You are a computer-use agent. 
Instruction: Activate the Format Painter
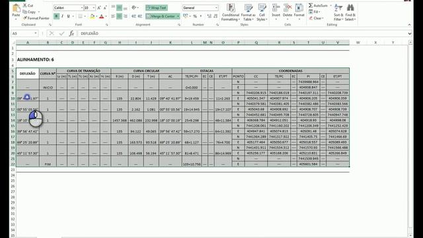(36, 19)
